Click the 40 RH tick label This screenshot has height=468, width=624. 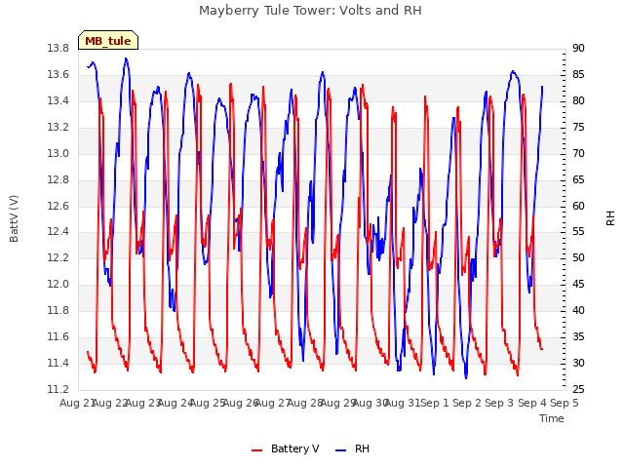(578, 310)
